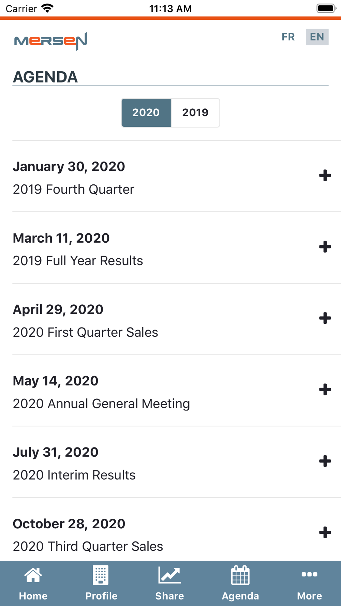
Task: Expand the March 11, 2020 event
Action: pos(325,247)
